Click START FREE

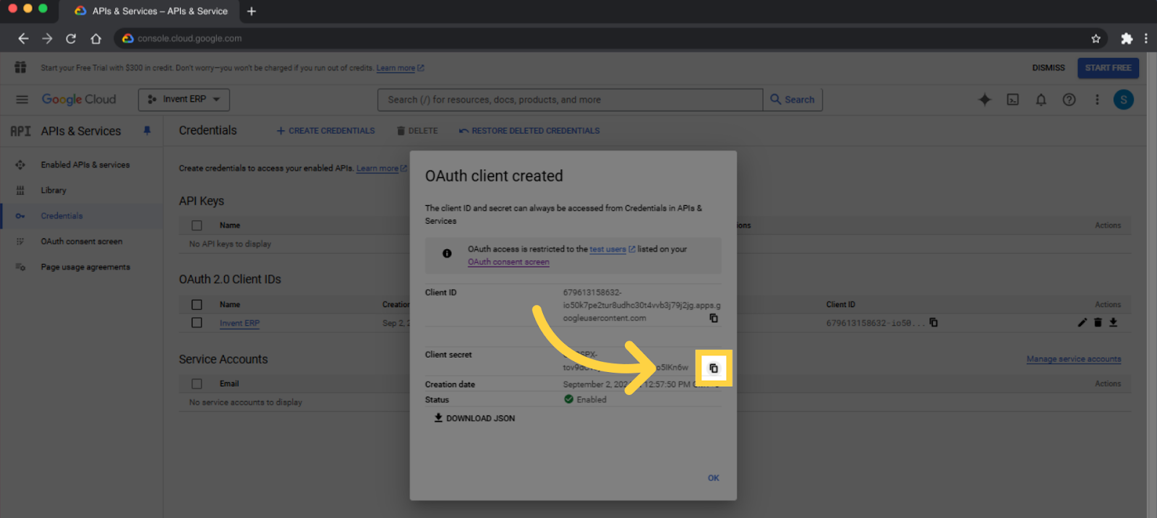click(x=1108, y=68)
